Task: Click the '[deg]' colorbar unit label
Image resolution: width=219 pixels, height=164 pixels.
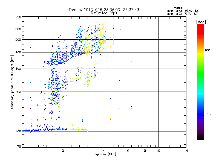Action: pos(201,22)
